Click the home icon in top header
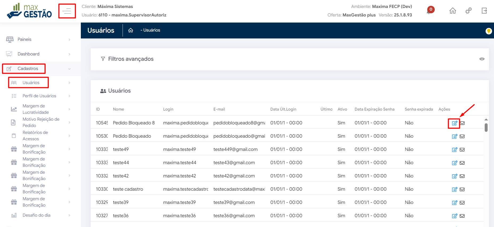 [x=453, y=11]
